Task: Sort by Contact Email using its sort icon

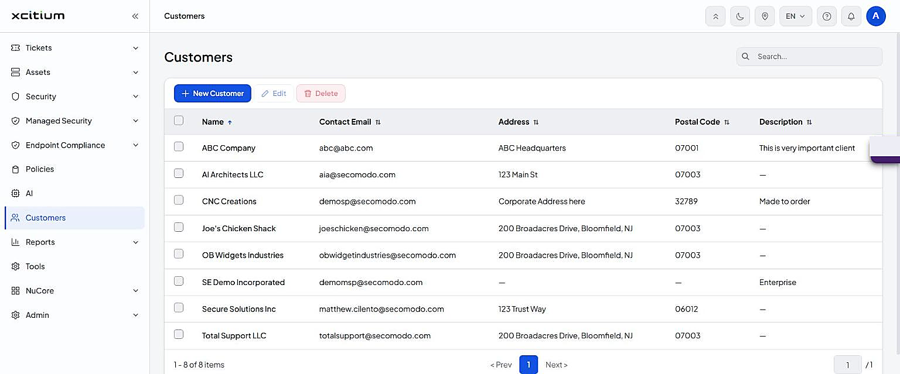Action: [x=378, y=122]
